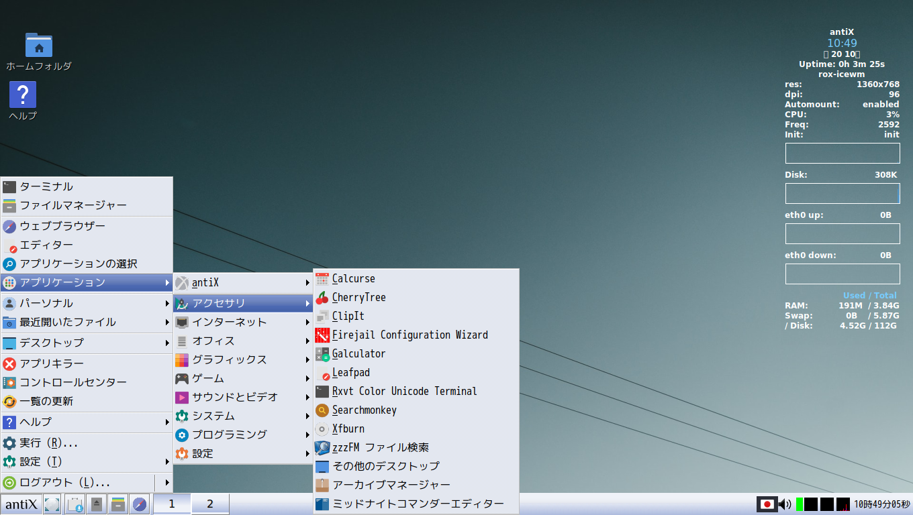Screen dimensions: 913x515
Task: Launch web browser compass icon in taskbar
Action: click(x=140, y=504)
